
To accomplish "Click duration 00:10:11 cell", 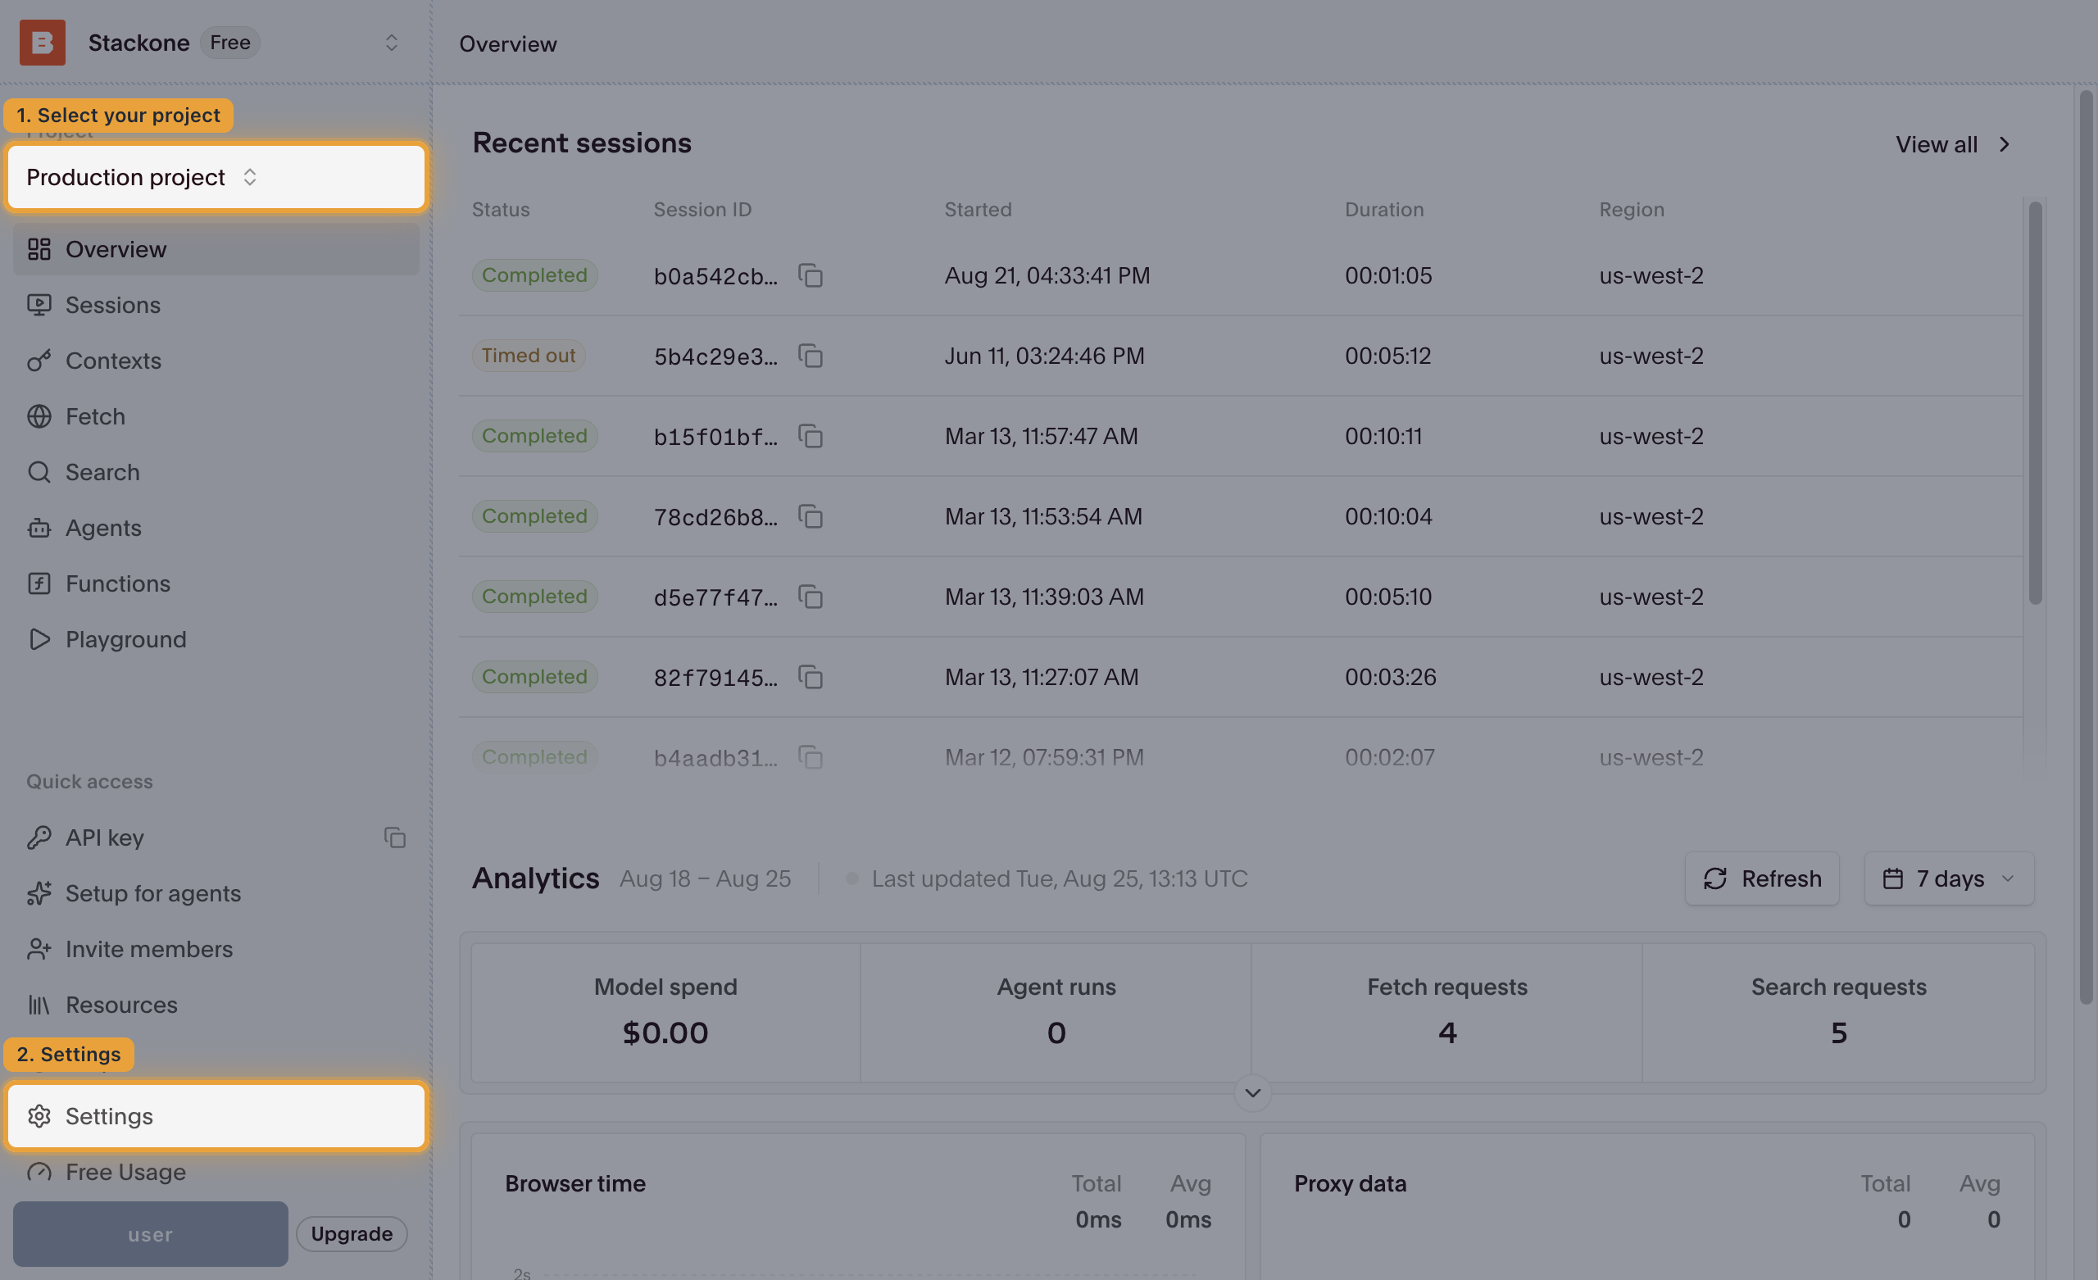I will tap(1383, 436).
